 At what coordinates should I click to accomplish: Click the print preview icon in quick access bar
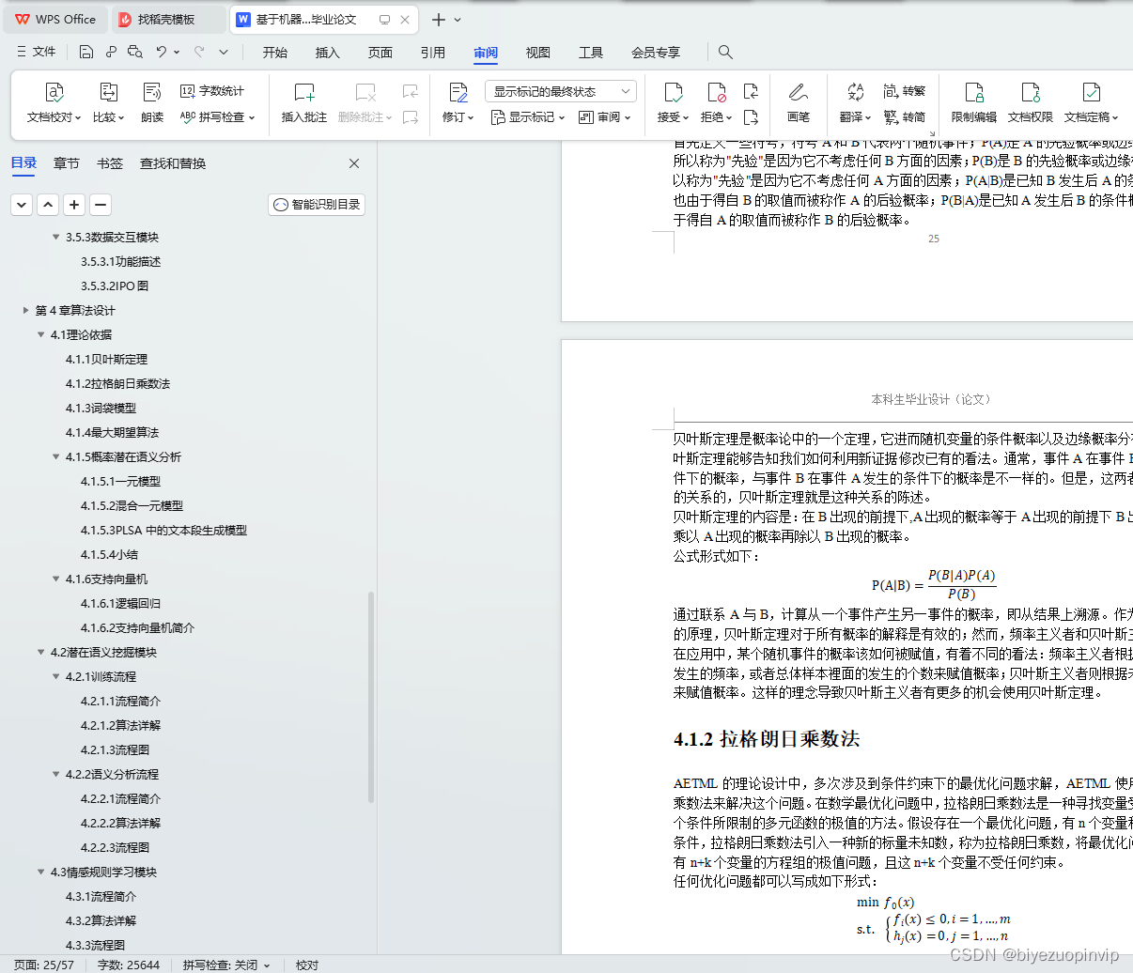point(135,52)
